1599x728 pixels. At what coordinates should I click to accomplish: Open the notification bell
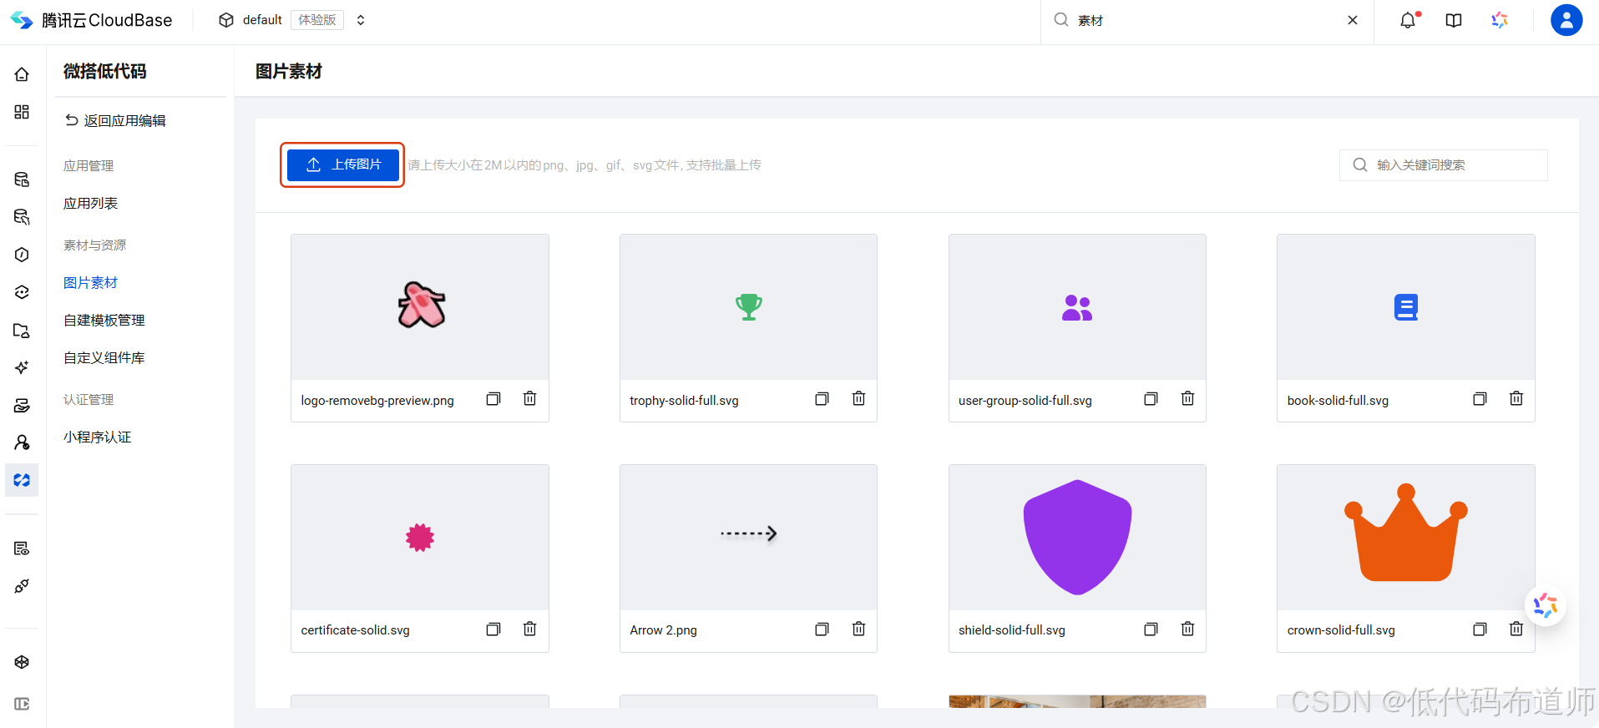[1409, 20]
